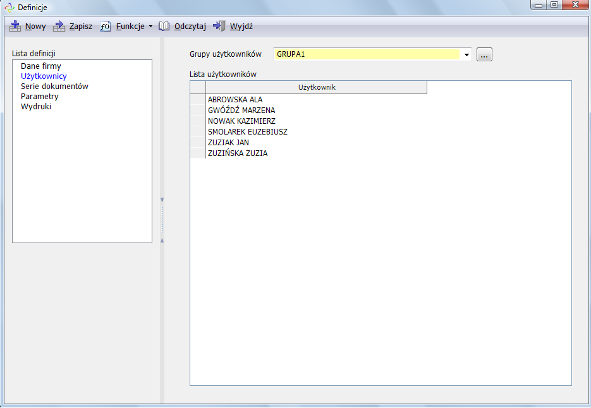591x408 pixels.
Task: Expand the Funkcje dropdown arrow
Action: [x=150, y=27]
